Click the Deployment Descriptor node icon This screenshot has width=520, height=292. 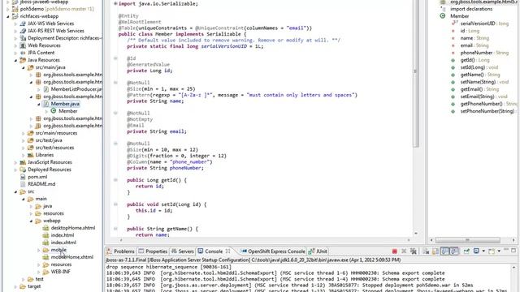[23, 38]
